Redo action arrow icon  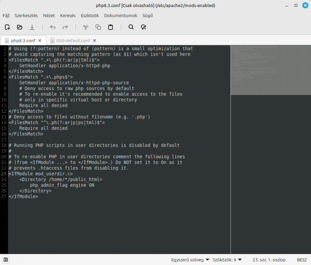[x=65, y=27]
